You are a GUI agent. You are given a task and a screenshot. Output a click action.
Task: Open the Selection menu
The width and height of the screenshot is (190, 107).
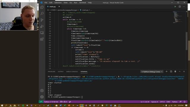(x=58, y=3)
